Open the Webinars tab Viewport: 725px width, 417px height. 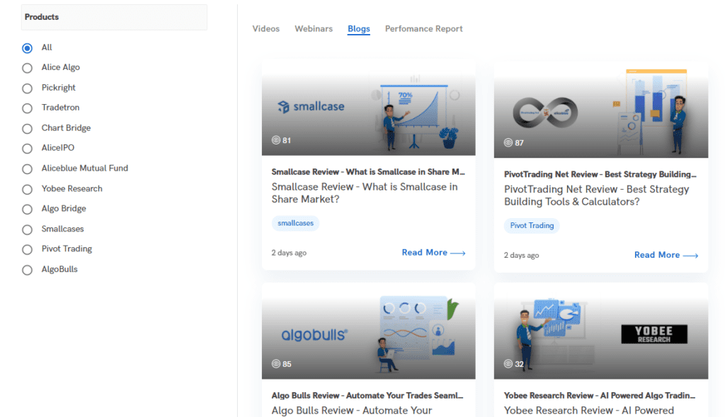[314, 28]
